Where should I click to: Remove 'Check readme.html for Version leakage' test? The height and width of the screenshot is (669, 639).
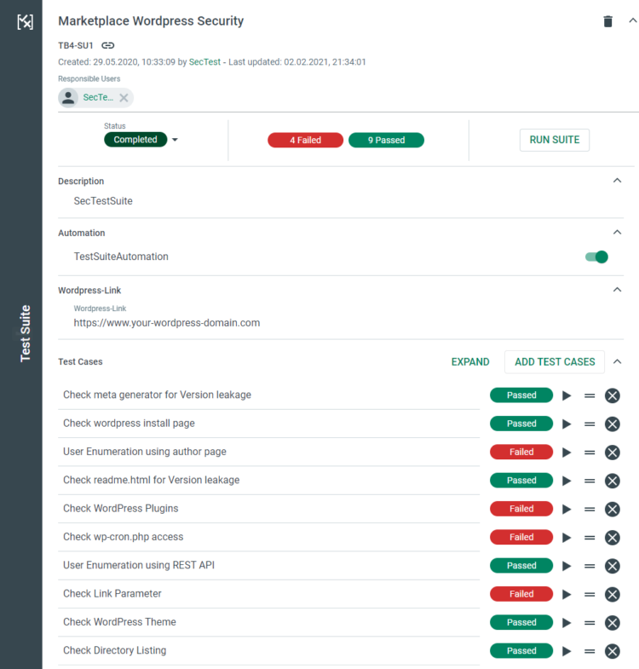(x=612, y=481)
